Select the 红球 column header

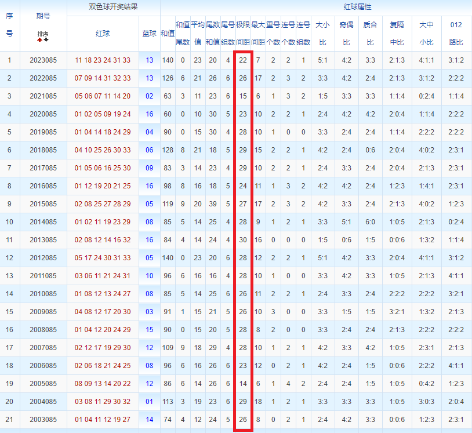103,34
